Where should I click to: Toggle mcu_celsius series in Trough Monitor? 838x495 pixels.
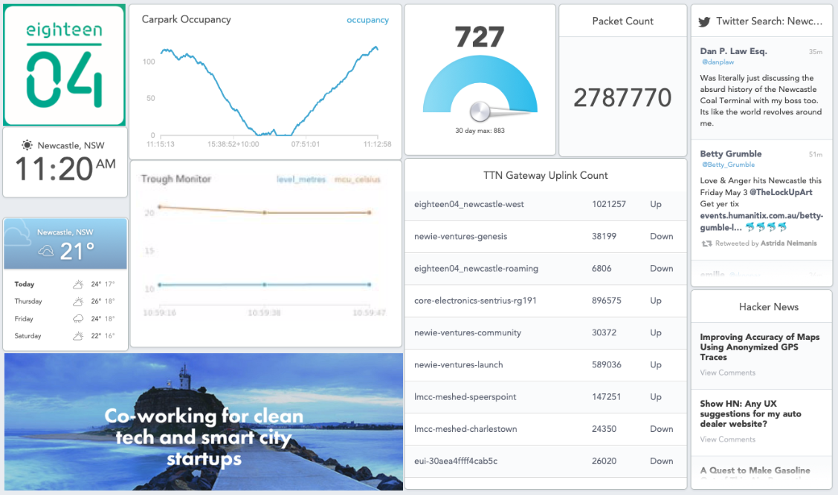point(357,180)
